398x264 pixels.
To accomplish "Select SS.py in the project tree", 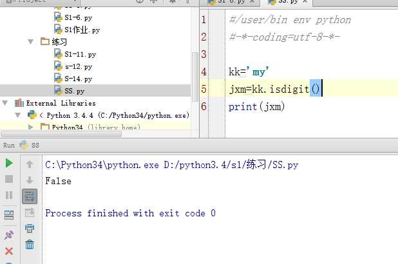I will pyautogui.click(x=74, y=91).
